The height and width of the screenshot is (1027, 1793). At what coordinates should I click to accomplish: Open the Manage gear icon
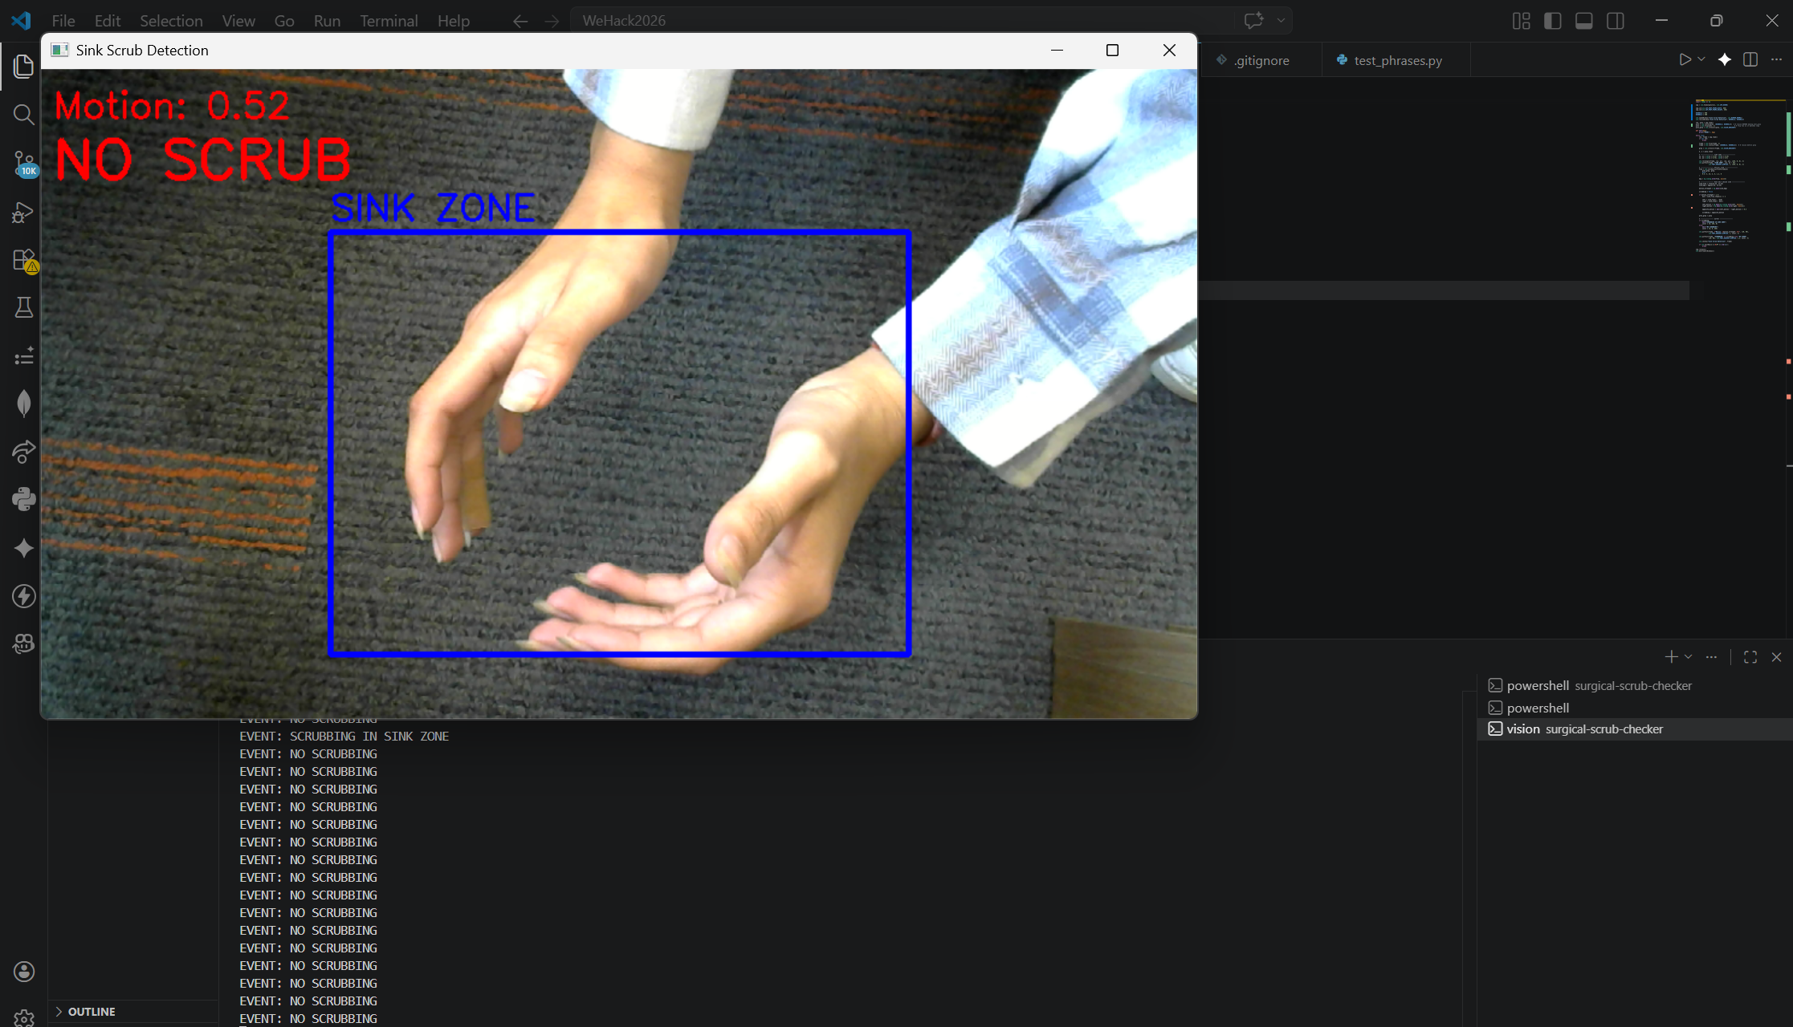pyautogui.click(x=23, y=1017)
